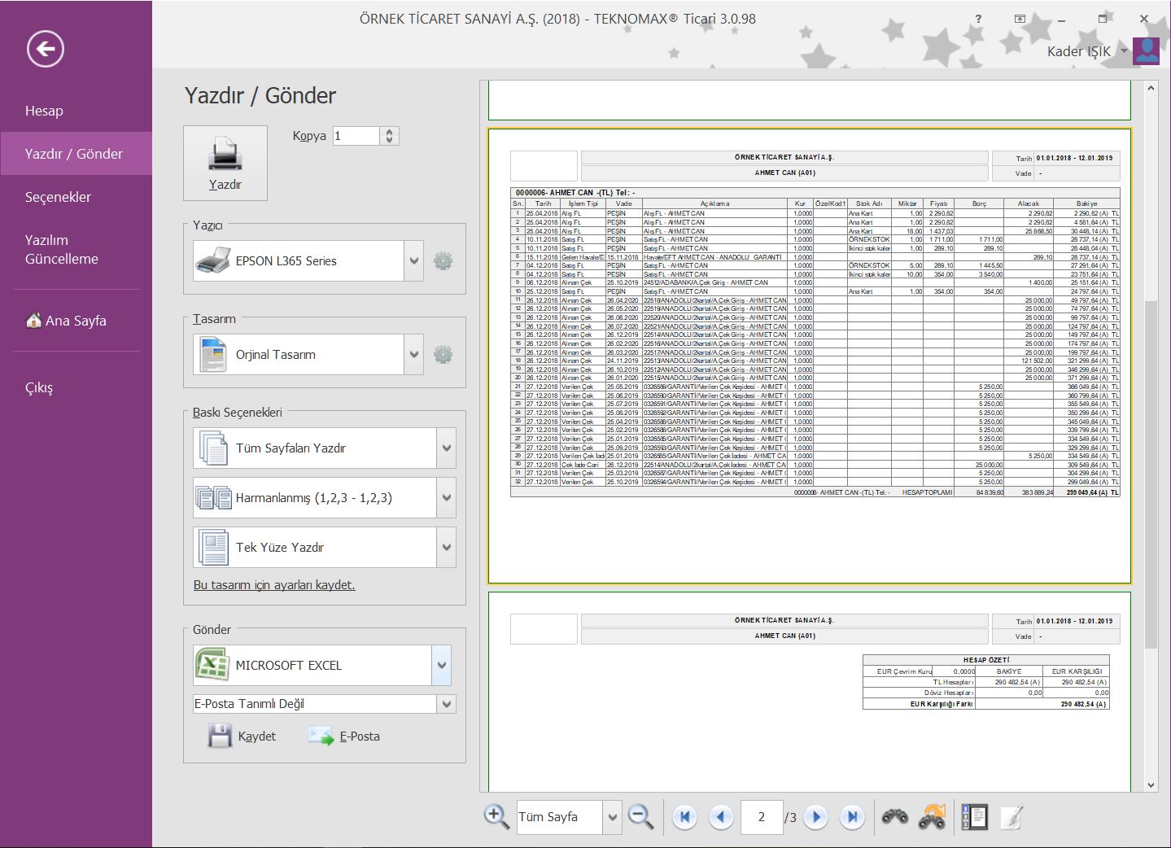Jump to the last preview page
This screenshot has width=1171, height=848.
click(x=852, y=817)
